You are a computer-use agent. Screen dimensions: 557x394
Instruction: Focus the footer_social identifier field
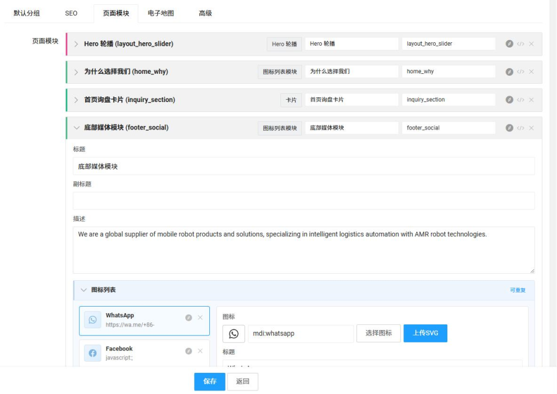(449, 128)
